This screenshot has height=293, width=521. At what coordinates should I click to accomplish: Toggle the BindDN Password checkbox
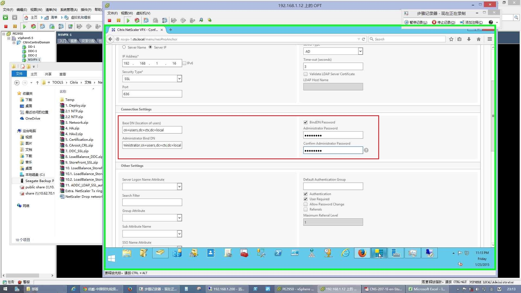pyautogui.click(x=306, y=122)
